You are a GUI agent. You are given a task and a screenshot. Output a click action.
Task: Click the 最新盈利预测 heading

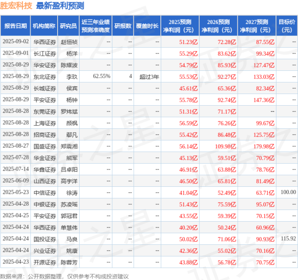tap(60, 6)
